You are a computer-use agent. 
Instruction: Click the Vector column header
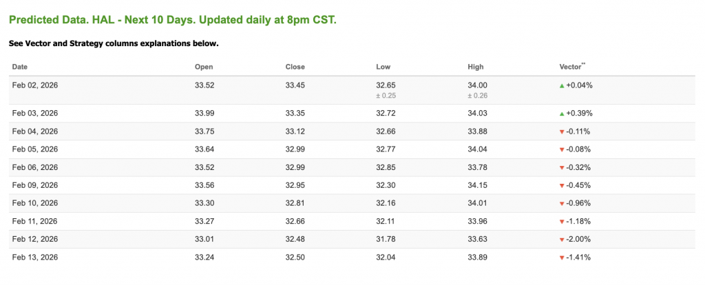(x=571, y=67)
